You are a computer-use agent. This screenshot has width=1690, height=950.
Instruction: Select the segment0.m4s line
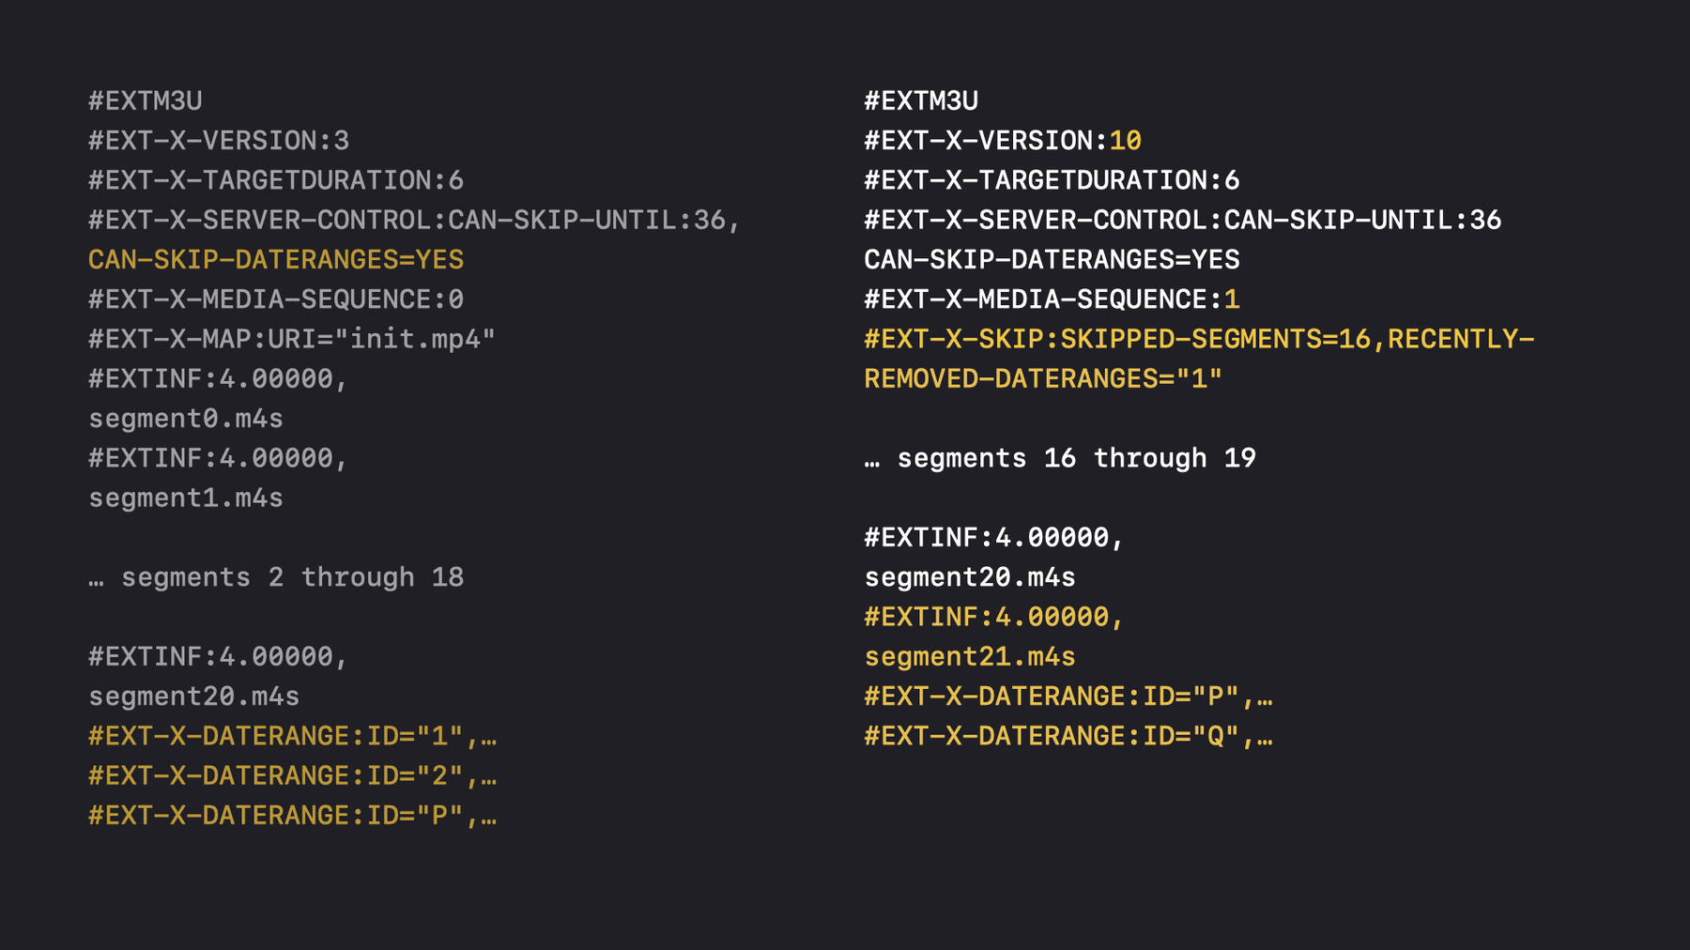pos(186,419)
